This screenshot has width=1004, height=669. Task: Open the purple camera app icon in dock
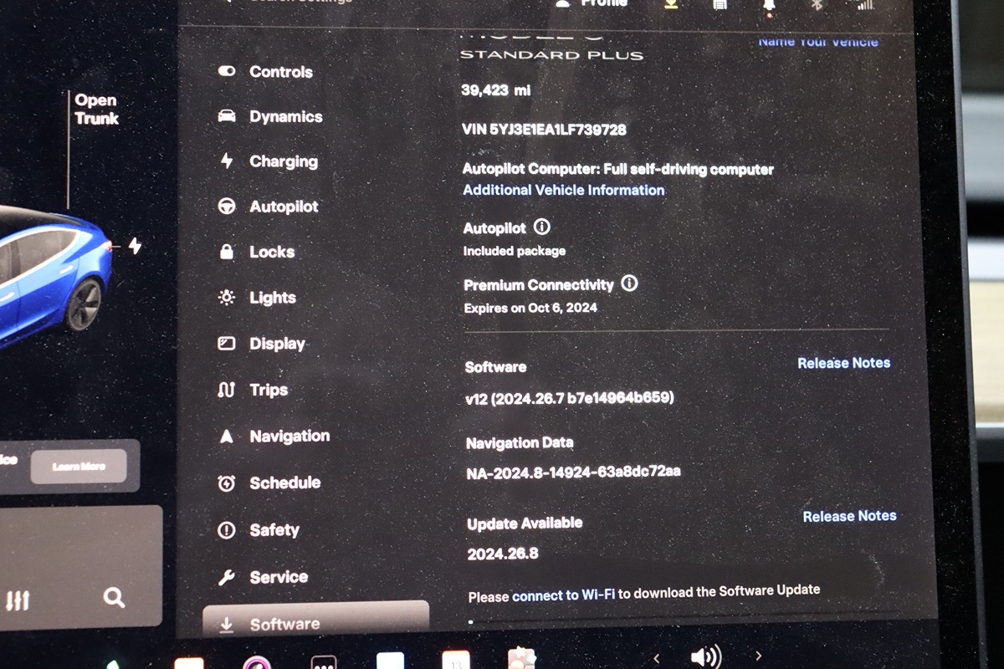(x=257, y=662)
